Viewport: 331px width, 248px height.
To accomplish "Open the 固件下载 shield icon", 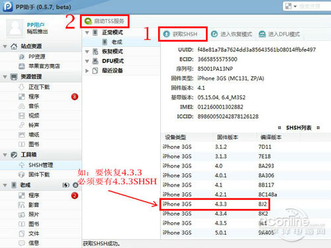I will coord(22,175).
